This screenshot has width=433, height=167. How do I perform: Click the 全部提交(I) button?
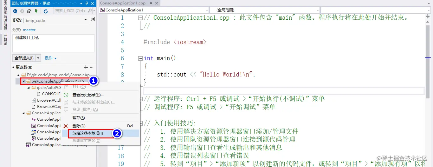pos(24,58)
